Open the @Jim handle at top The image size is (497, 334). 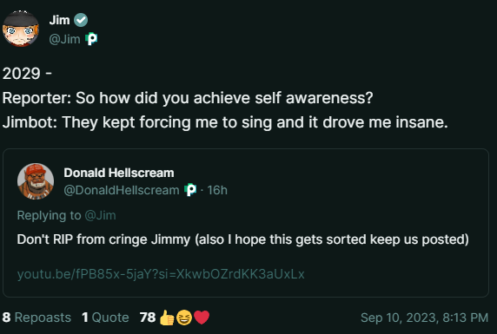(x=64, y=39)
